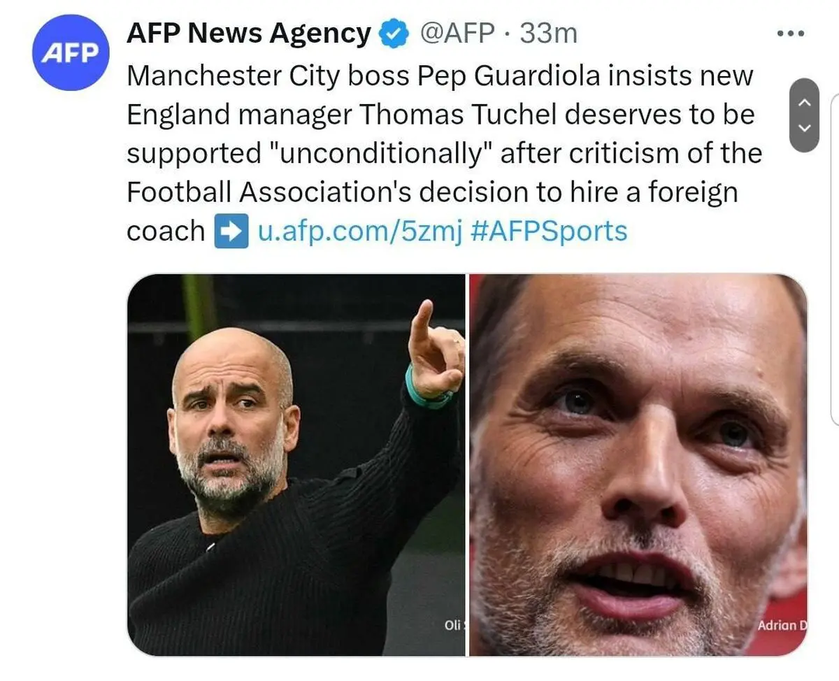Viewport: 839px width, 681px height.
Task: Click the Adrian D photo credit label
Action: tap(782, 624)
